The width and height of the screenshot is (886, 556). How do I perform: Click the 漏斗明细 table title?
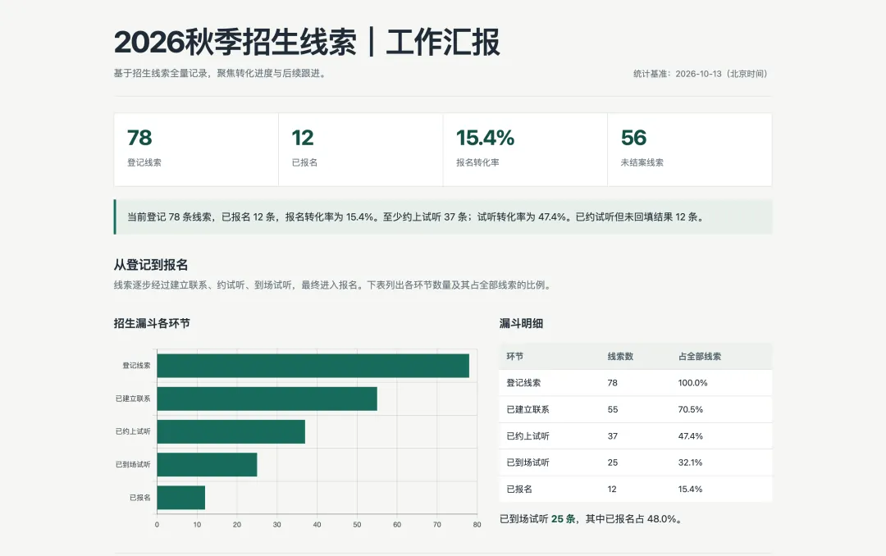(521, 323)
